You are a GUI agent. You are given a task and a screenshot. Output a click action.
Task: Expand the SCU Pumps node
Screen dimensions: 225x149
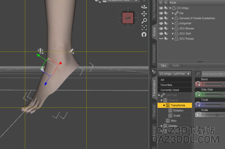point(173,39)
